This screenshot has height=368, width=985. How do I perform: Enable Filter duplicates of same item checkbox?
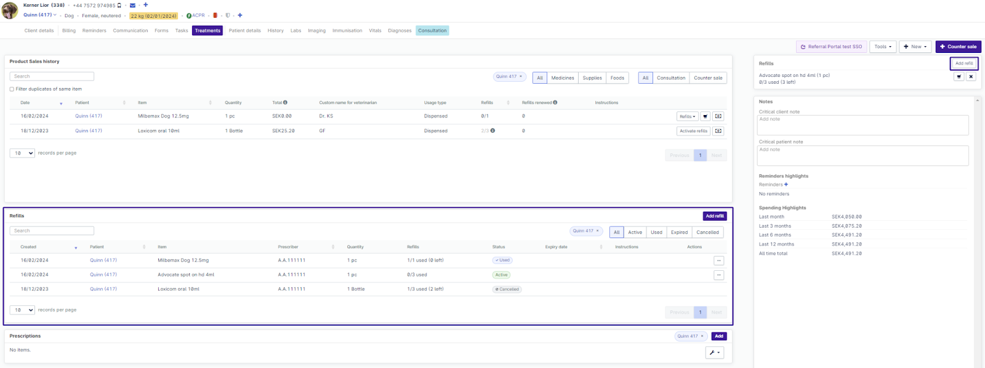[12, 89]
